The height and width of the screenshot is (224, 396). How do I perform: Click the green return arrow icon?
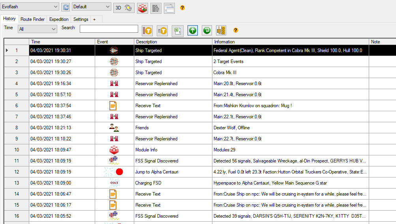(207, 30)
